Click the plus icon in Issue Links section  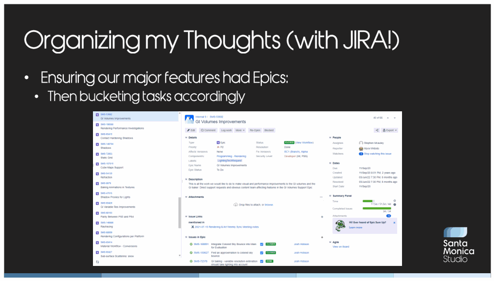(322, 217)
